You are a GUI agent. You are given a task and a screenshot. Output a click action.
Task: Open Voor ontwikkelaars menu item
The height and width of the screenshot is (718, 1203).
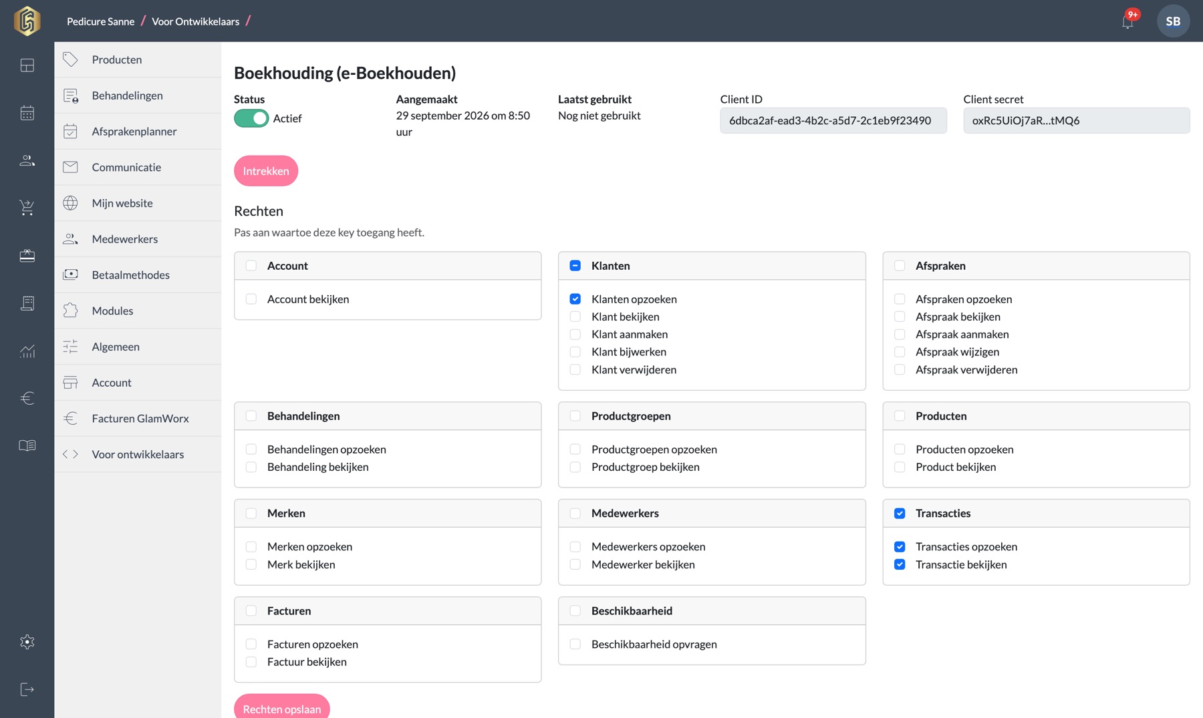tap(138, 454)
